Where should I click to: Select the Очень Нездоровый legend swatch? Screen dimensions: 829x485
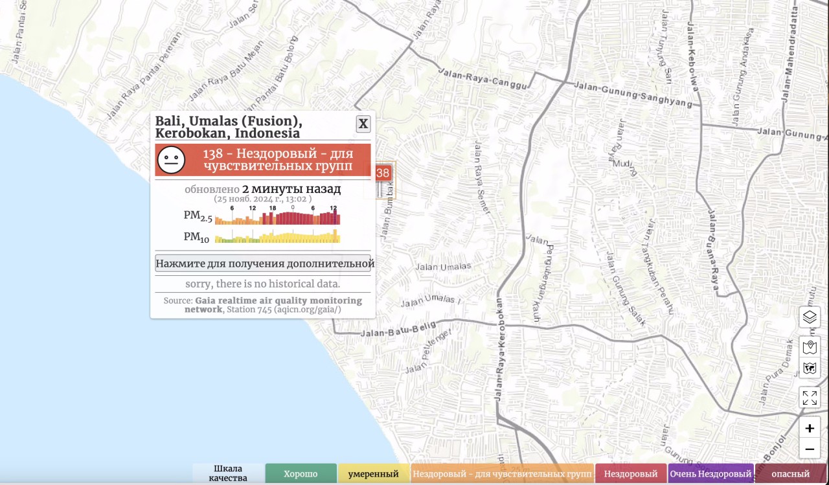tap(710, 474)
